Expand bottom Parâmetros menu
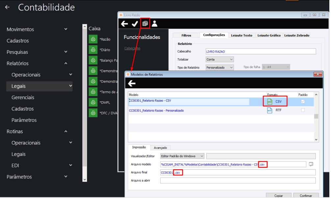Viewport: 331px width, 198px height. tap(66, 177)
